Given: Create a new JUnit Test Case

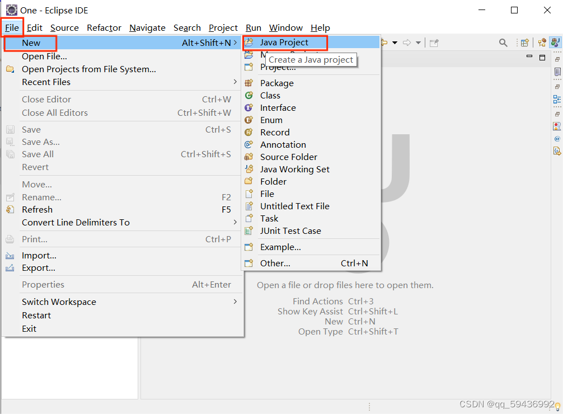Looking at the screenshot, I should coord(311,230).
